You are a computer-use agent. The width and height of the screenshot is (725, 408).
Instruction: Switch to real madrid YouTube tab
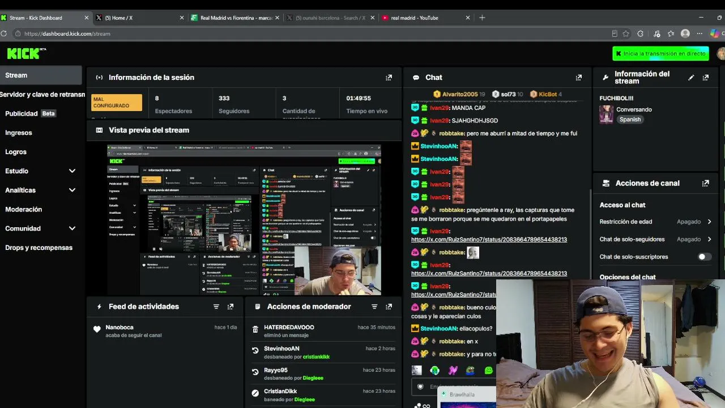click(426, 18)
